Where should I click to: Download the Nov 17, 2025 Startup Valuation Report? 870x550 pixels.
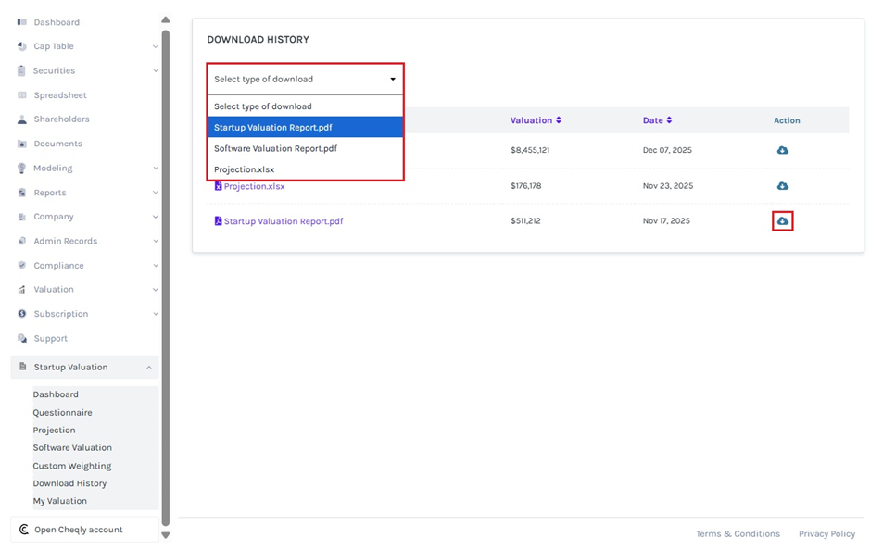[x=782, y=221]
